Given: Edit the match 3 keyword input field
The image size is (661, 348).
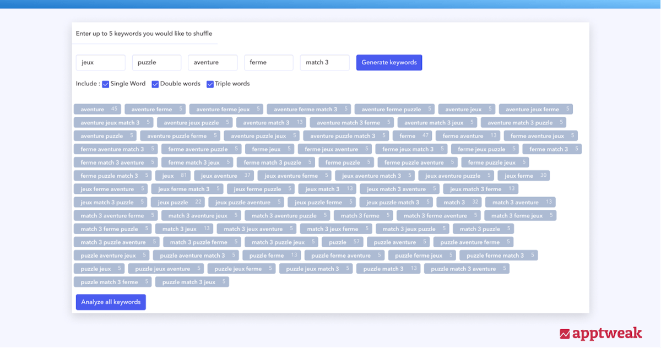Looking at the screenshot, I should [324, 63].
